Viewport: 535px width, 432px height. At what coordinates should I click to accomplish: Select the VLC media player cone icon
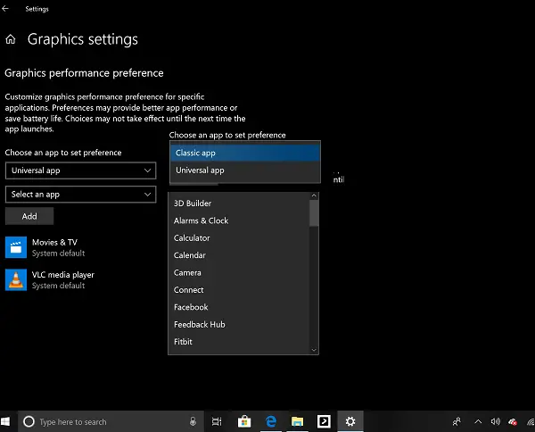point(16,279)
